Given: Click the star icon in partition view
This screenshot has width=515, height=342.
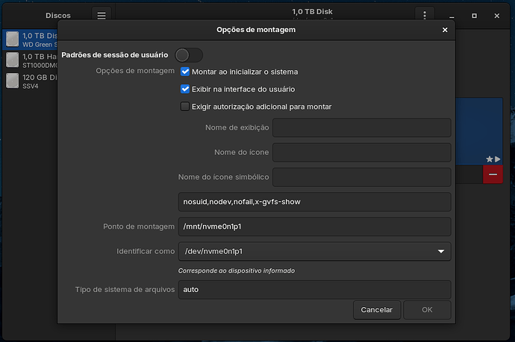Looking at the screenshot, I should 490,159.
